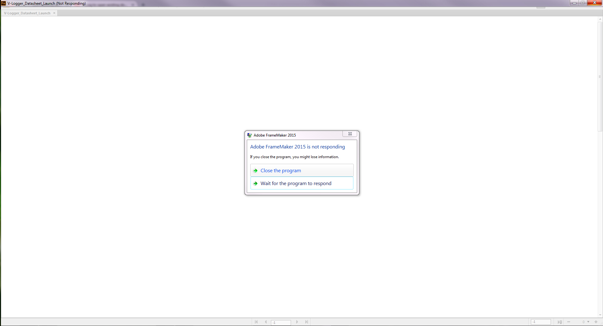603x326 pixels.
Task: Click the page number input field
Action: [x=281, y=322]
